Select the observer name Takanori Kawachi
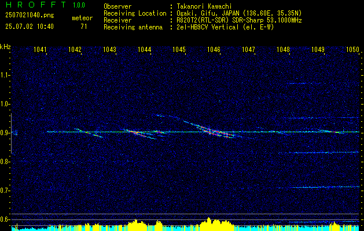Viewport: 364px width, 231px height. pyautogui.click(x=204, y=6)
